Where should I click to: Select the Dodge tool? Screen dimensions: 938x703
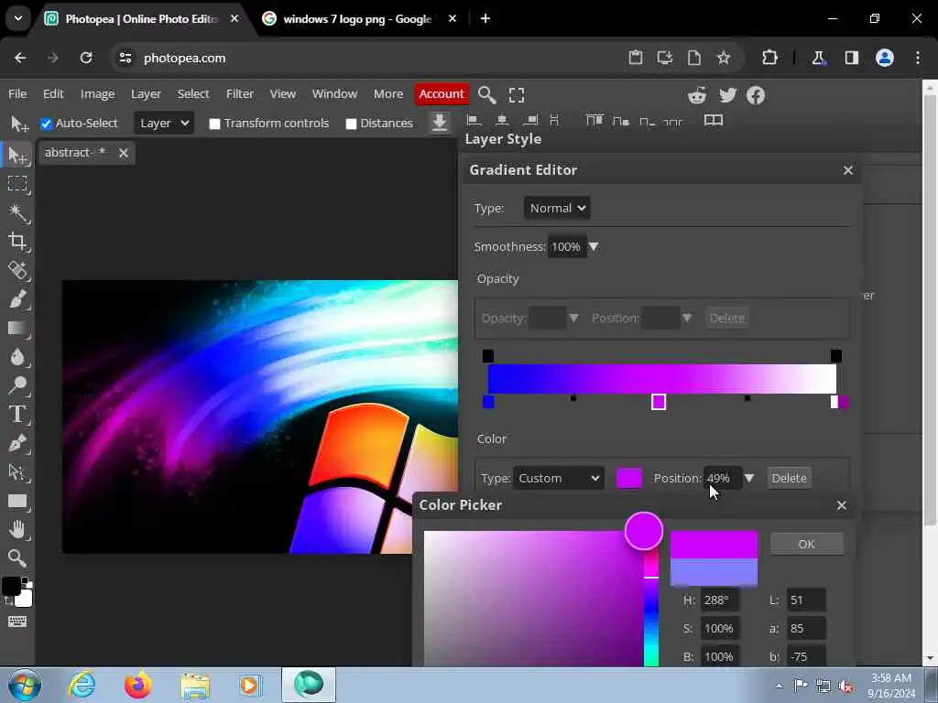pos(17,385)
